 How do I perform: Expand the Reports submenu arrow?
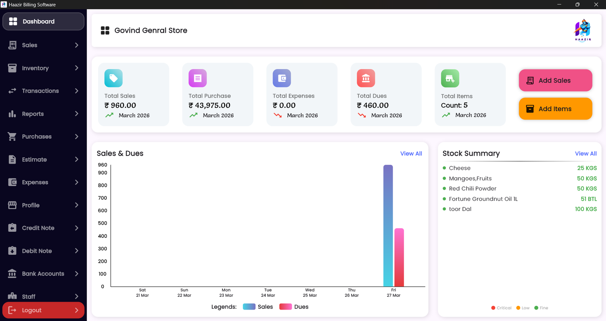(x=77, y=114)
